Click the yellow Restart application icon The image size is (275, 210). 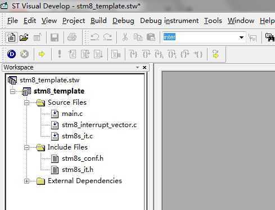pos(216,54)
